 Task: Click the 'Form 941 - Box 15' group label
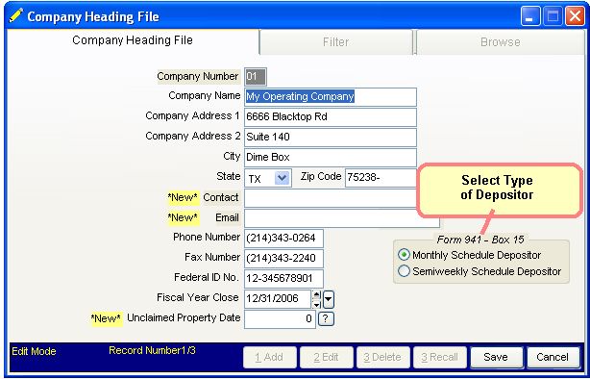[x=480, y=240]
